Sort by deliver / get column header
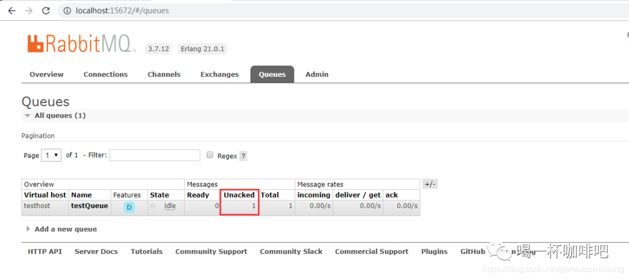The height and width of the screenshot is (279, 629). pos(358,195)
